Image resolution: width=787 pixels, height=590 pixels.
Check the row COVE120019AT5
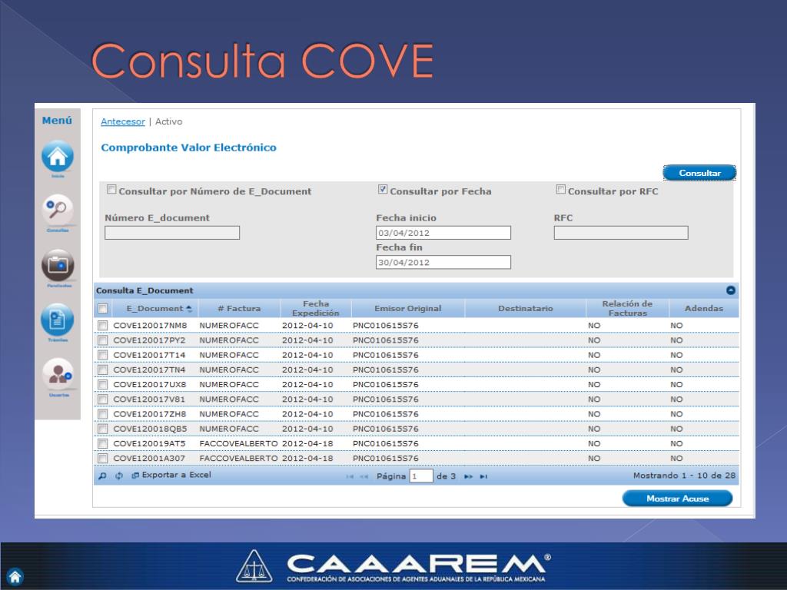[102, 443]
